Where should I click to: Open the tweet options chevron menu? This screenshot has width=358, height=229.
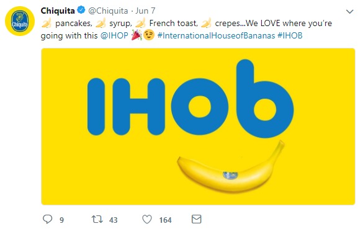click(x=349, y=11)
